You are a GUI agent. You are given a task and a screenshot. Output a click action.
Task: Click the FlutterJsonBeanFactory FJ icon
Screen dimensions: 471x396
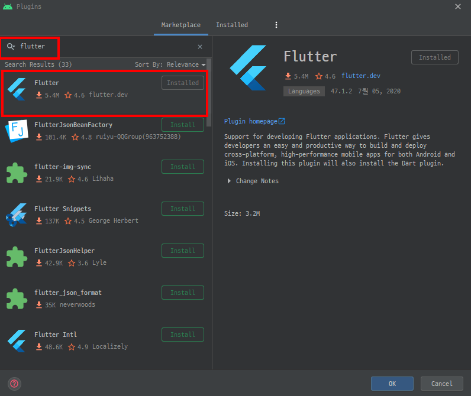point(17,131)
